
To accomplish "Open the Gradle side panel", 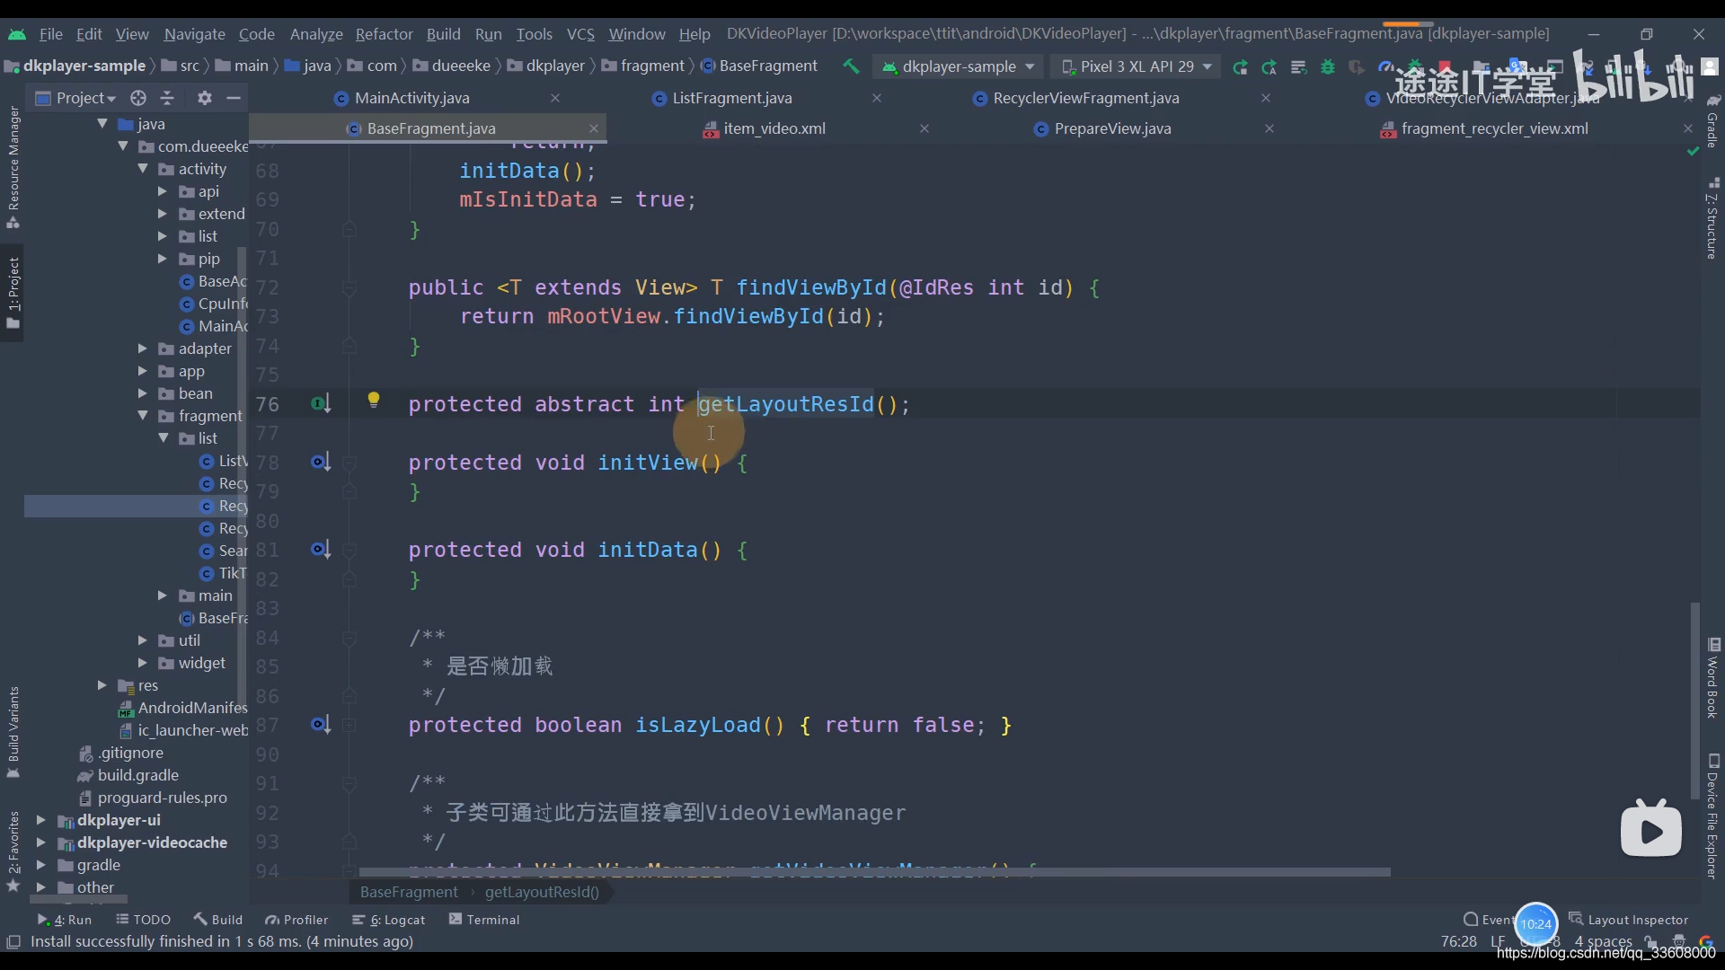I will coord(1712,121).
